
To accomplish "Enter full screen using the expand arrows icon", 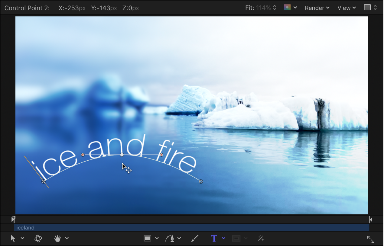I will click(371, 239).
